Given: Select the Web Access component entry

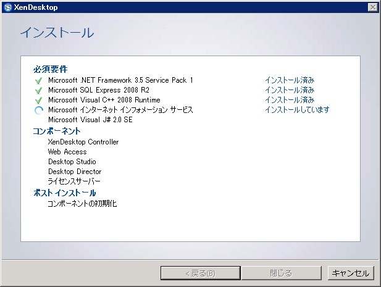Looking at the screenshot, I should (67, 152).
